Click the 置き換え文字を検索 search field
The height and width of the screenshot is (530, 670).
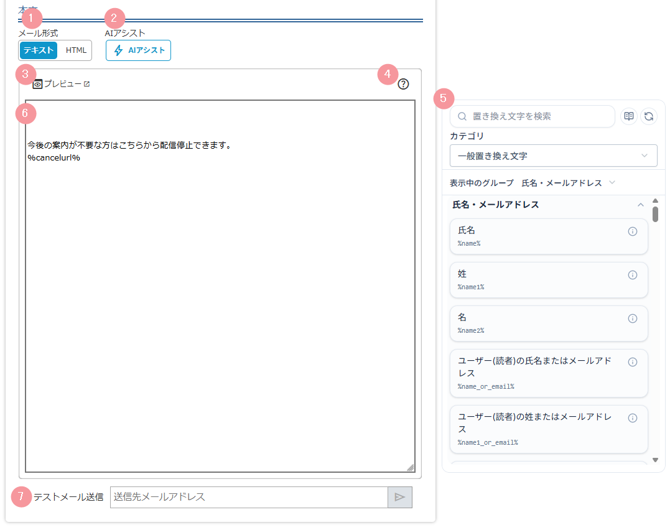coord(532,116)
